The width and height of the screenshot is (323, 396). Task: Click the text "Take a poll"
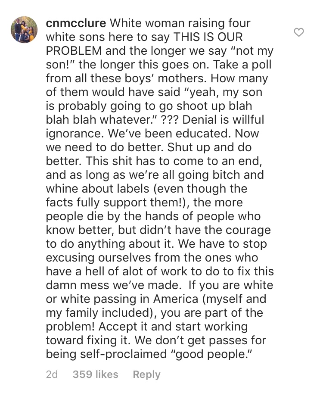coord(242,64)
